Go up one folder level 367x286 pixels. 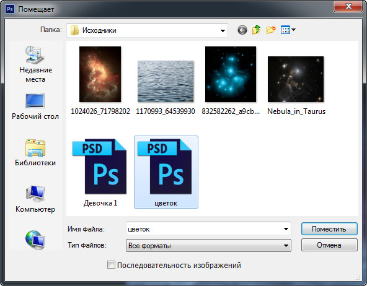pyautogui.click(x=256, y=30)
